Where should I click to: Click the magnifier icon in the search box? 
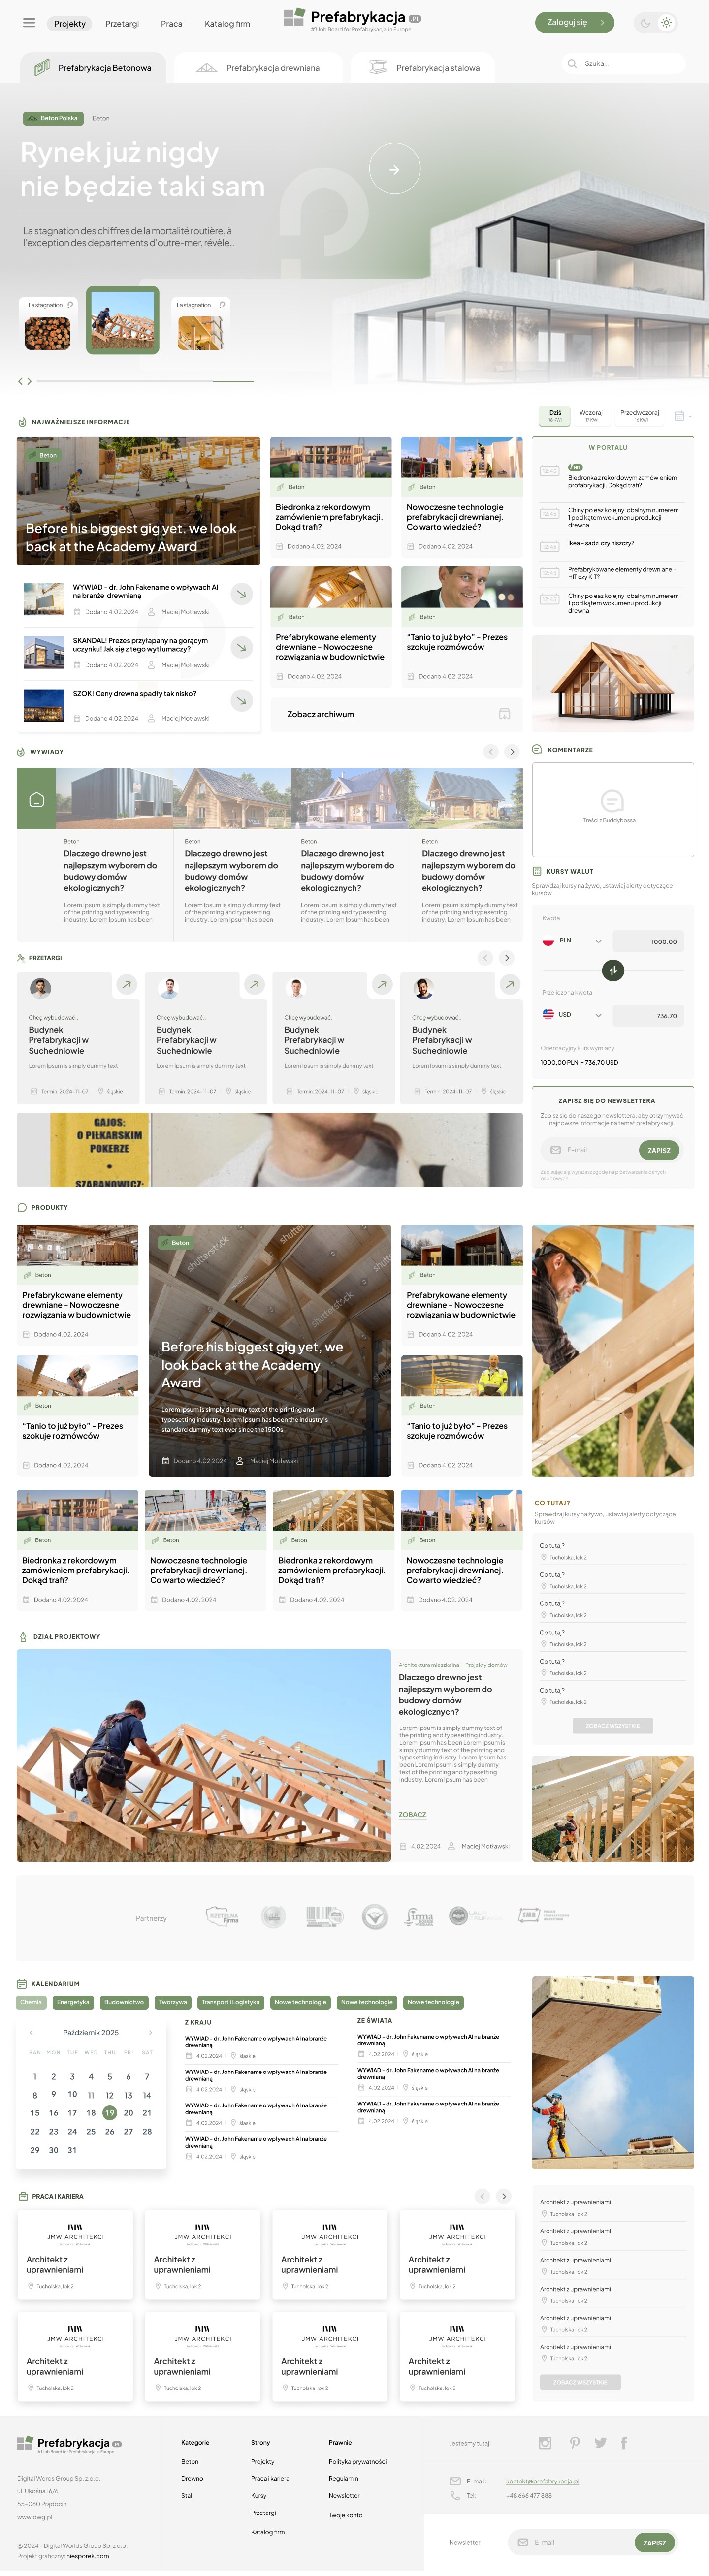click(x=572, y=64)
